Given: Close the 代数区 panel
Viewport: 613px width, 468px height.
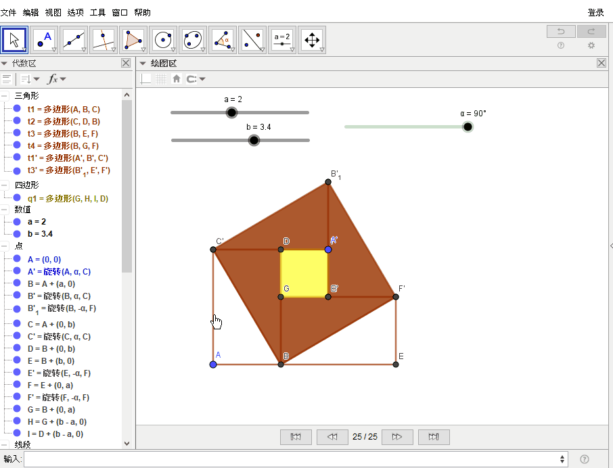Looking at the screenshot, I should coord(126,63).
